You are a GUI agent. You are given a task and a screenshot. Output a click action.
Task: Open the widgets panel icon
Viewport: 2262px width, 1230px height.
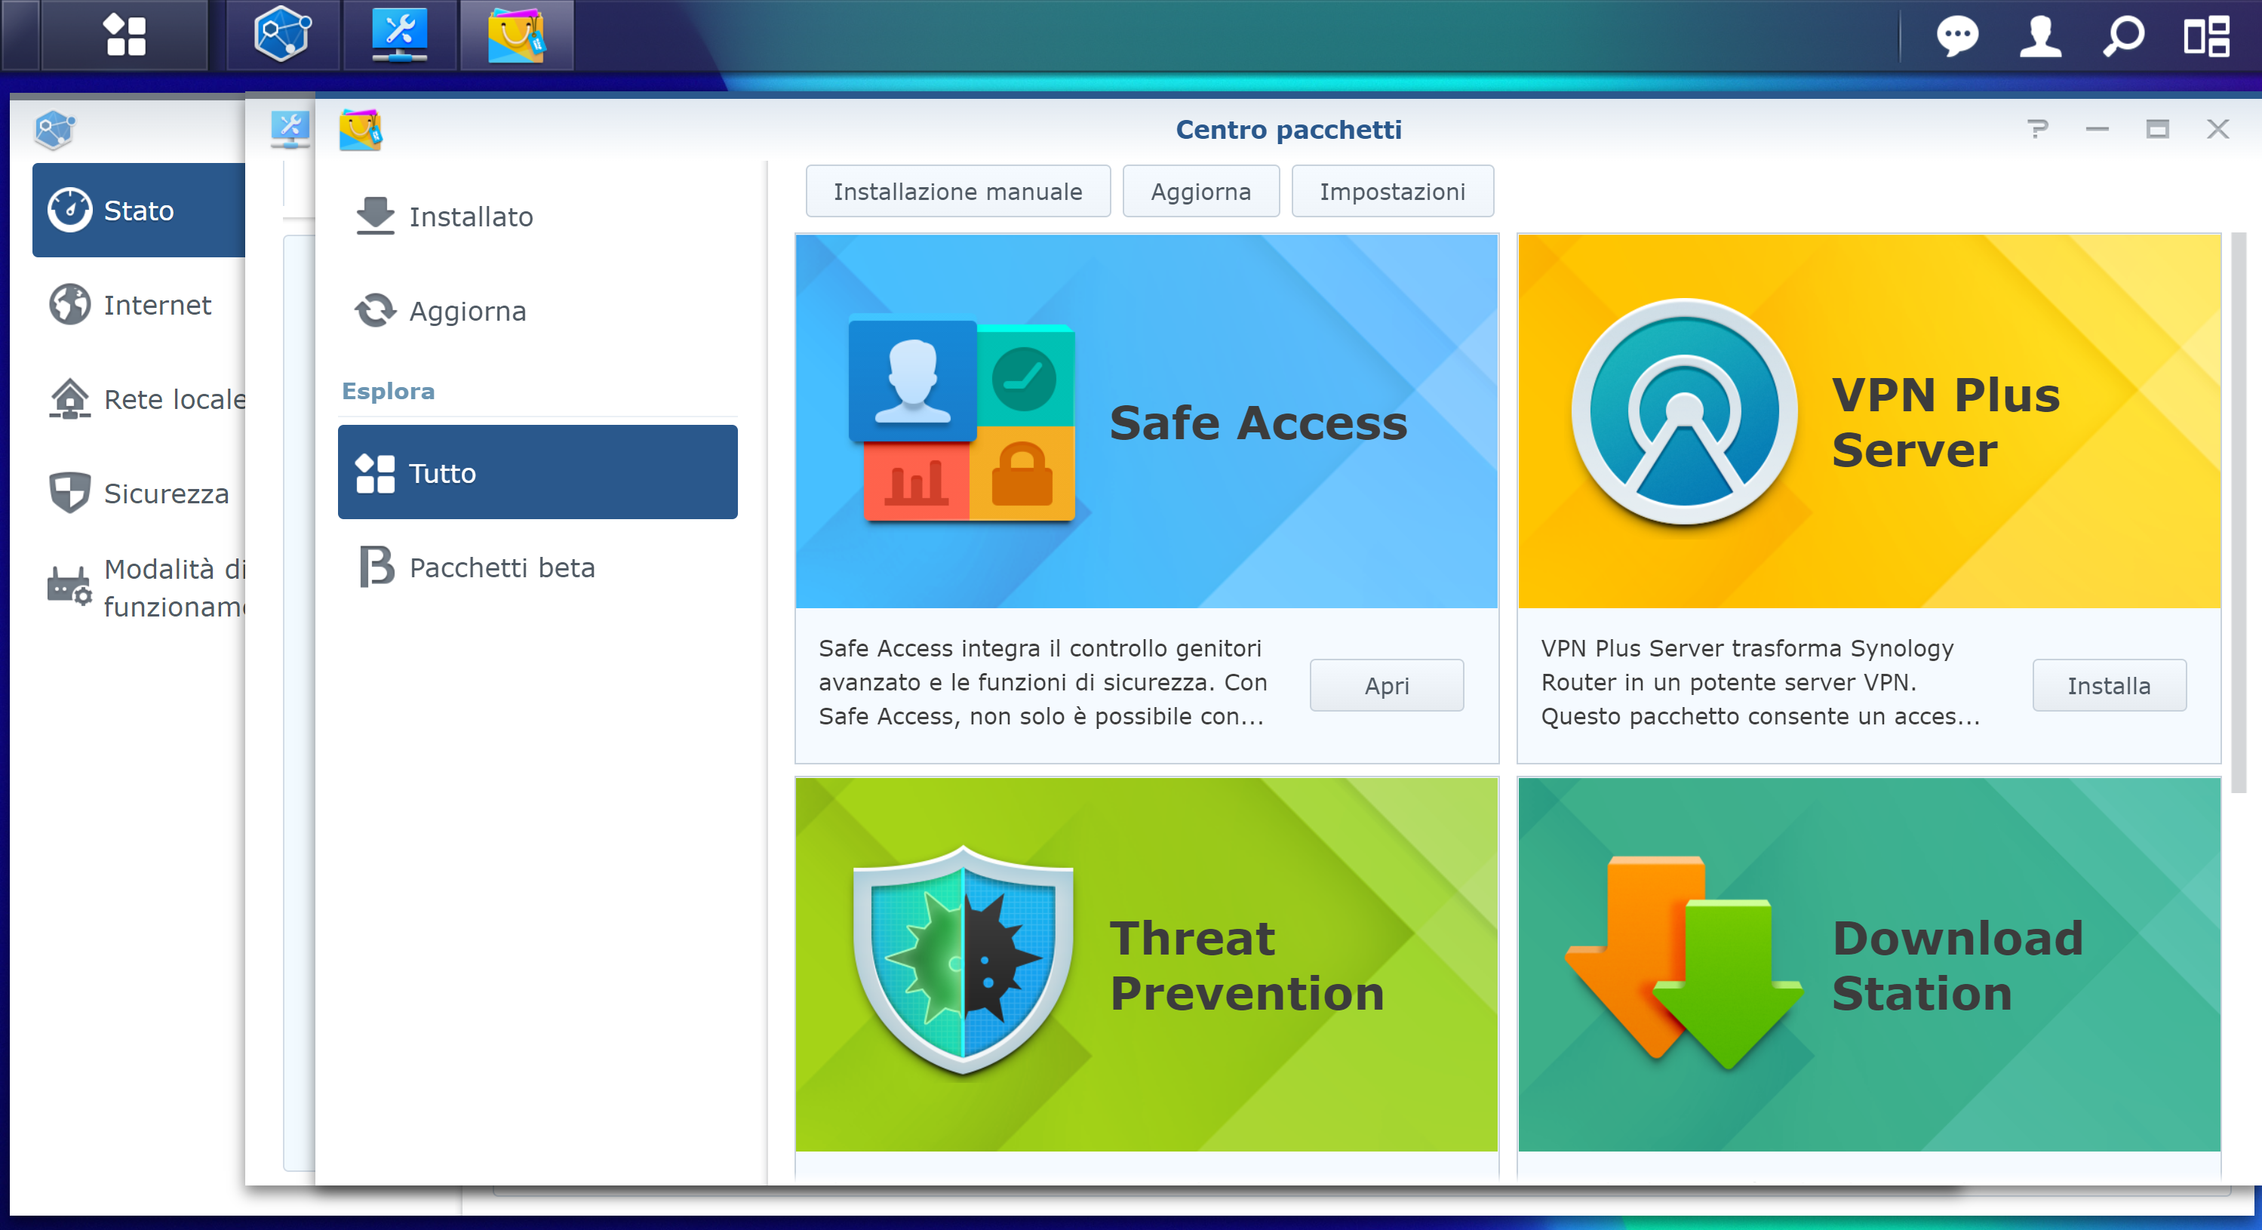pyautogui.click(x=2207, y=37)
